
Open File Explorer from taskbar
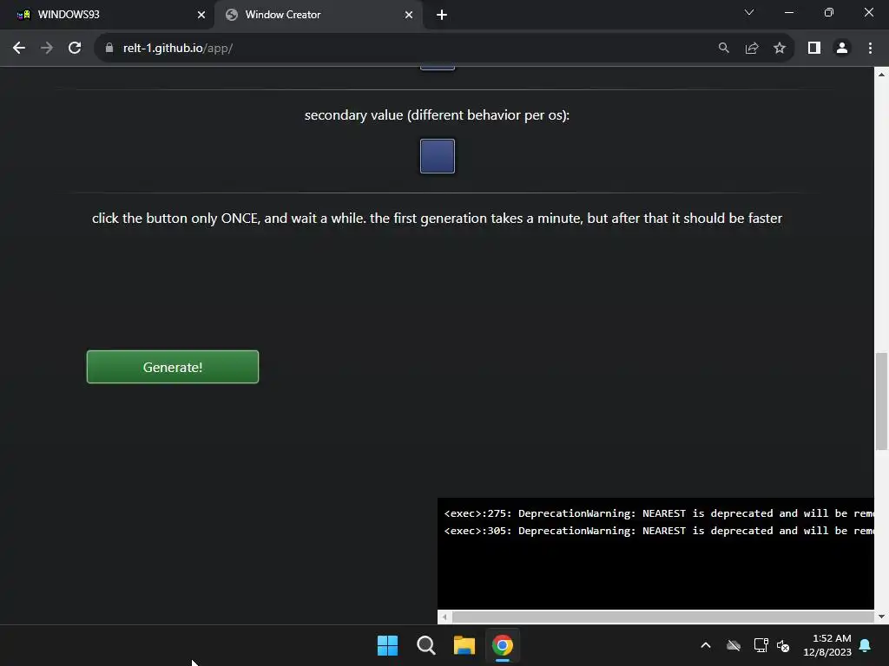(x=464, y=645)
